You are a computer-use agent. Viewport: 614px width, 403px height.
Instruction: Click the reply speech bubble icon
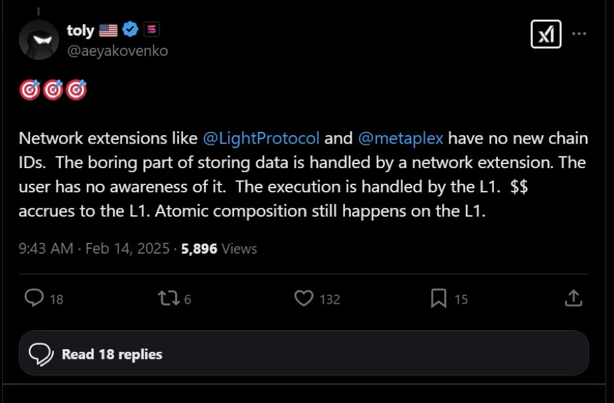point(34,299)
